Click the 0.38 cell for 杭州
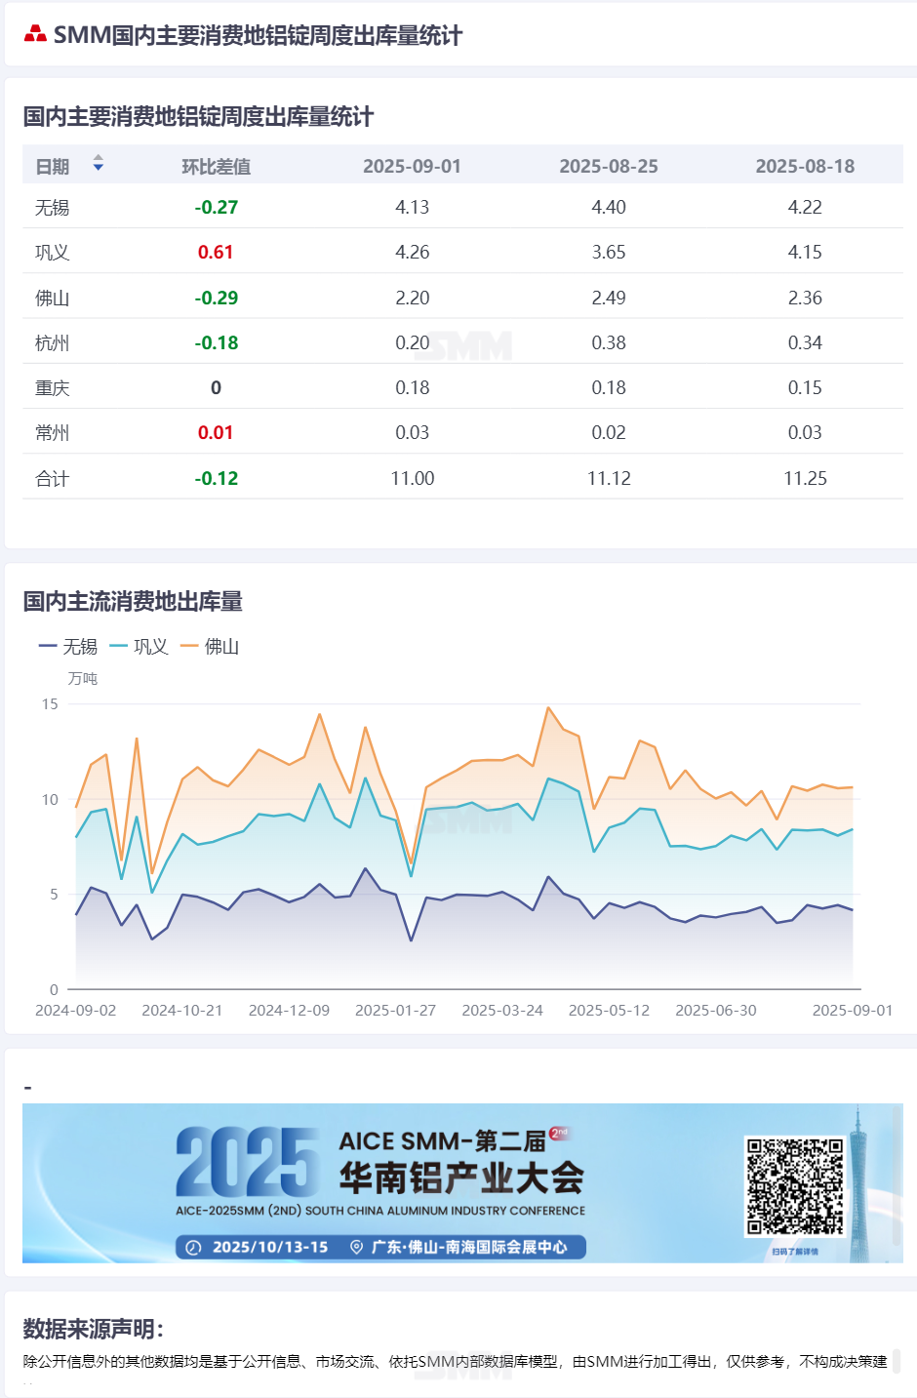 pos(609,342)
